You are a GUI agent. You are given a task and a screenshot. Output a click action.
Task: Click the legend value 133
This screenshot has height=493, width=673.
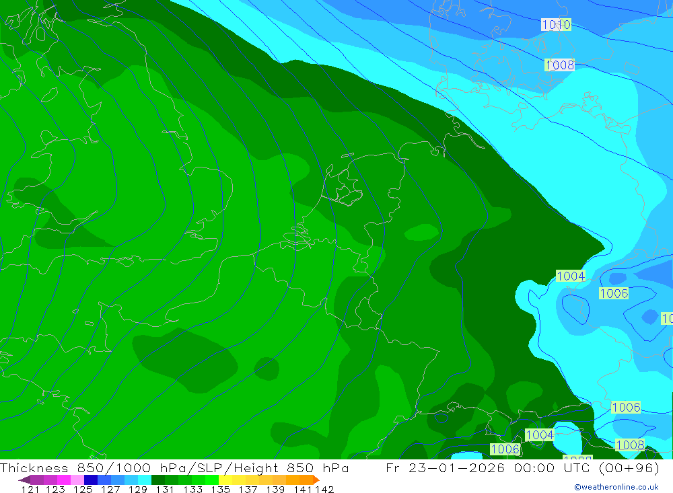point(192,490)
